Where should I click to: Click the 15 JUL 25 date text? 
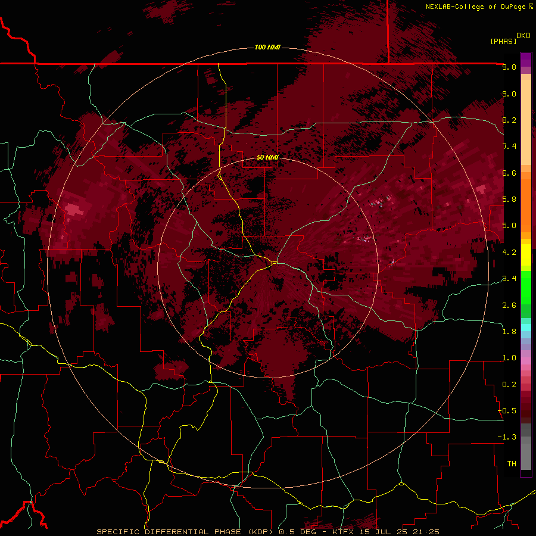click(382, 532)
